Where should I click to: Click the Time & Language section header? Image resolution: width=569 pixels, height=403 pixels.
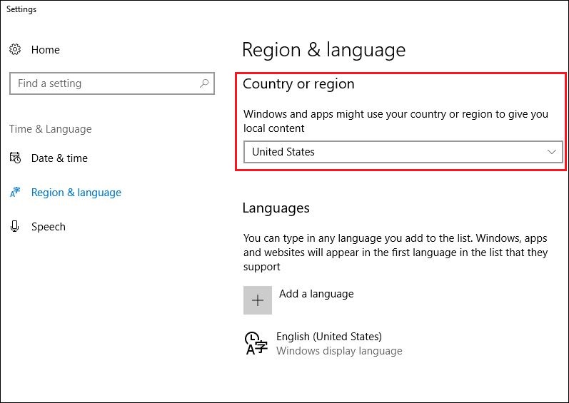tap(51, 129)
